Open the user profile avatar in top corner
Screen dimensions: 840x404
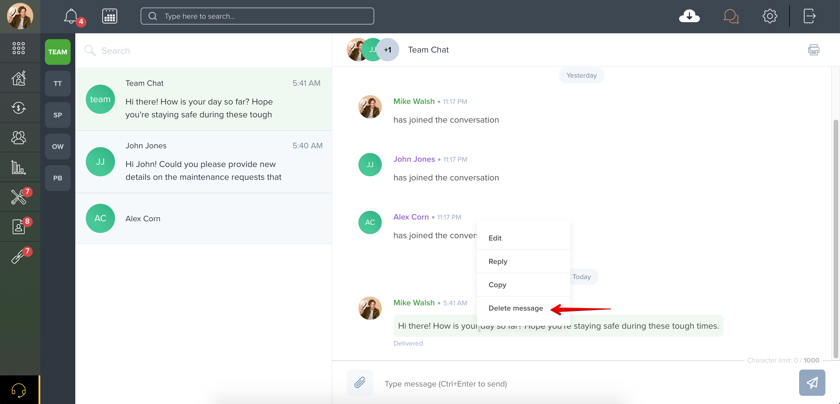[20, 16]
